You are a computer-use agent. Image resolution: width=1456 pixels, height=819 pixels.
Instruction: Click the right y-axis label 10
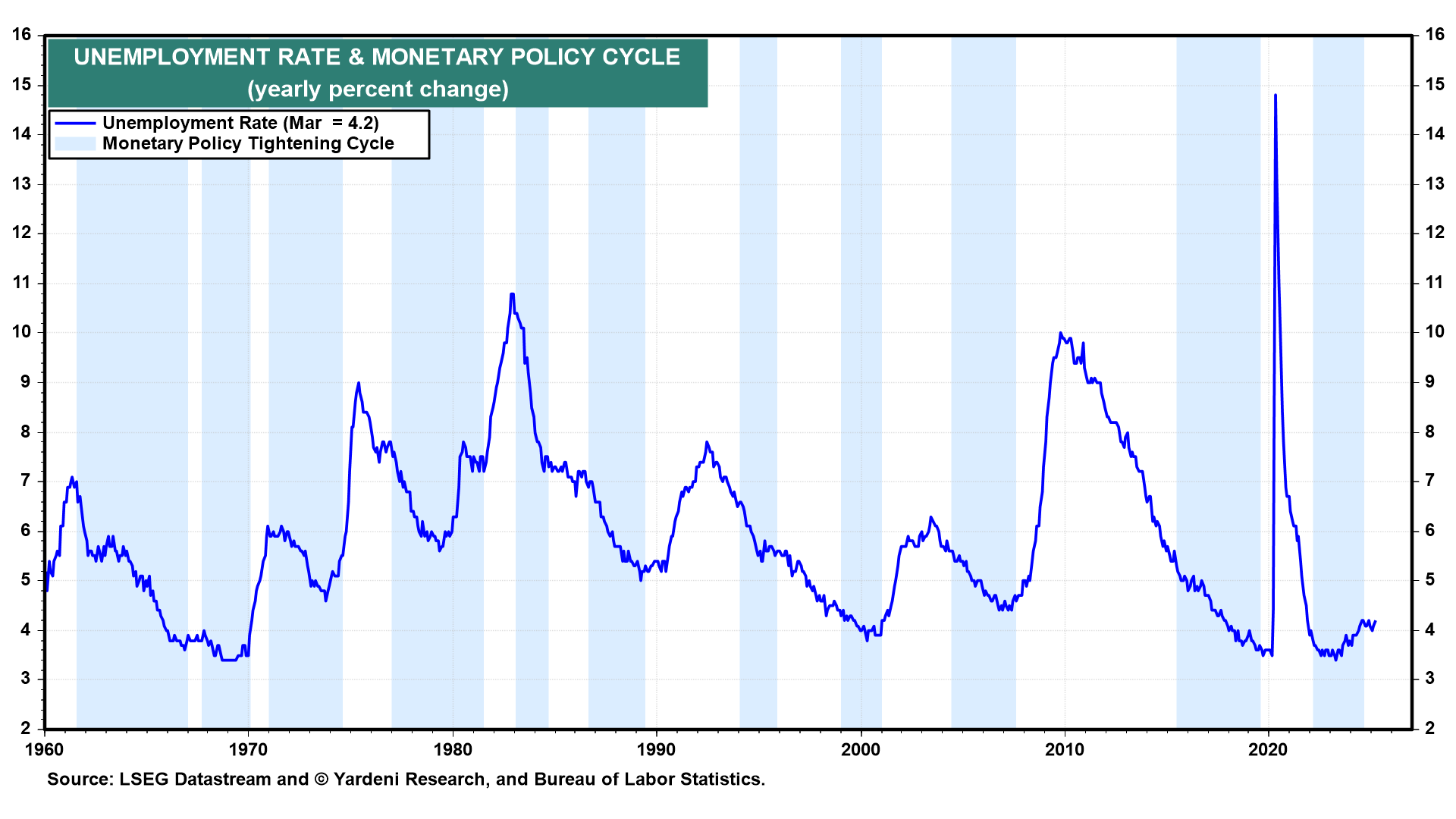(1434, 332)
